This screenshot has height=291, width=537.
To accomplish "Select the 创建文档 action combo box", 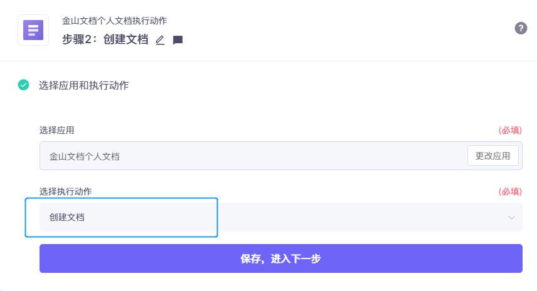I will 281,217.
